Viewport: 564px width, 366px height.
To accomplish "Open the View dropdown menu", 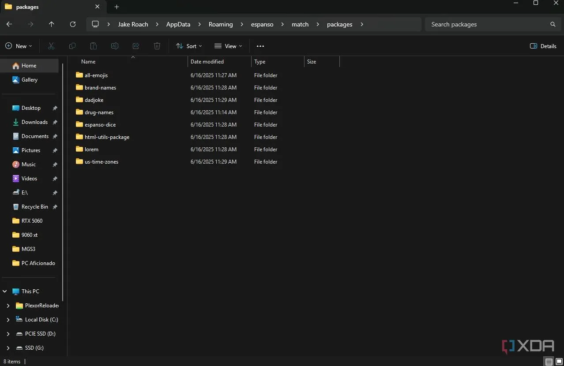I will [x=228, y=46].
